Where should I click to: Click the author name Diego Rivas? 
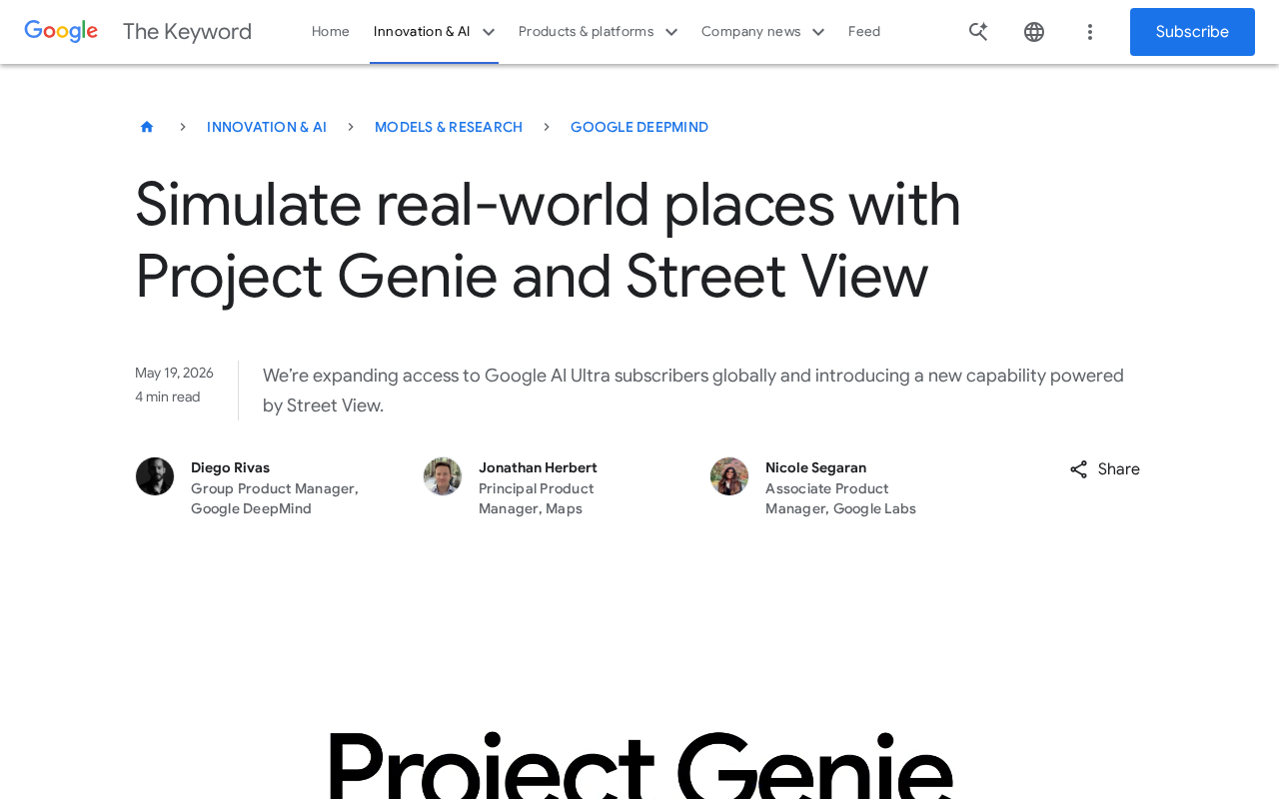tap(230, 467)
